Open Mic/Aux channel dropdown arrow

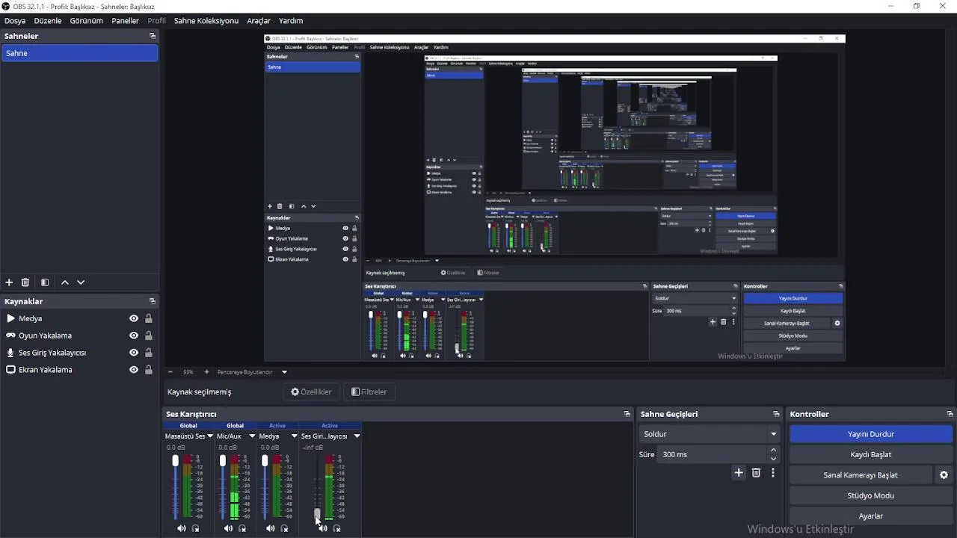tap(252, 436)
